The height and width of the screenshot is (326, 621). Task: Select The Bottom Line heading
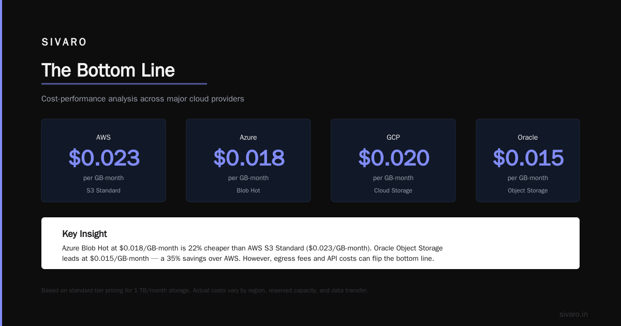coord(108,70)
